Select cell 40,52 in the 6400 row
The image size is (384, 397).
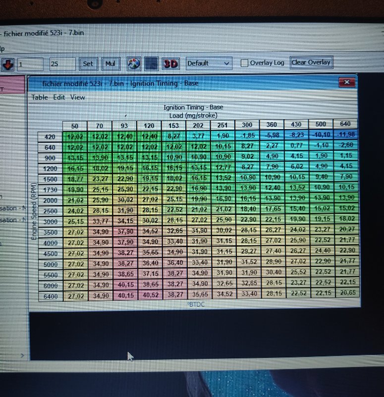click(x=151, y=295)
